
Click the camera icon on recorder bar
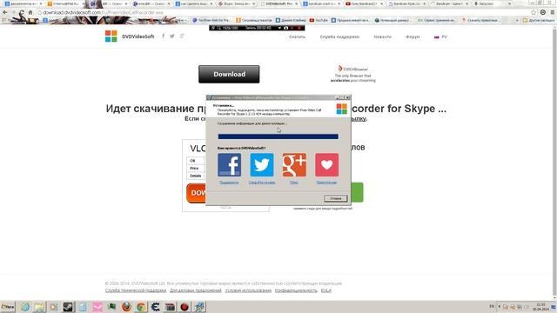coord(286,28)
